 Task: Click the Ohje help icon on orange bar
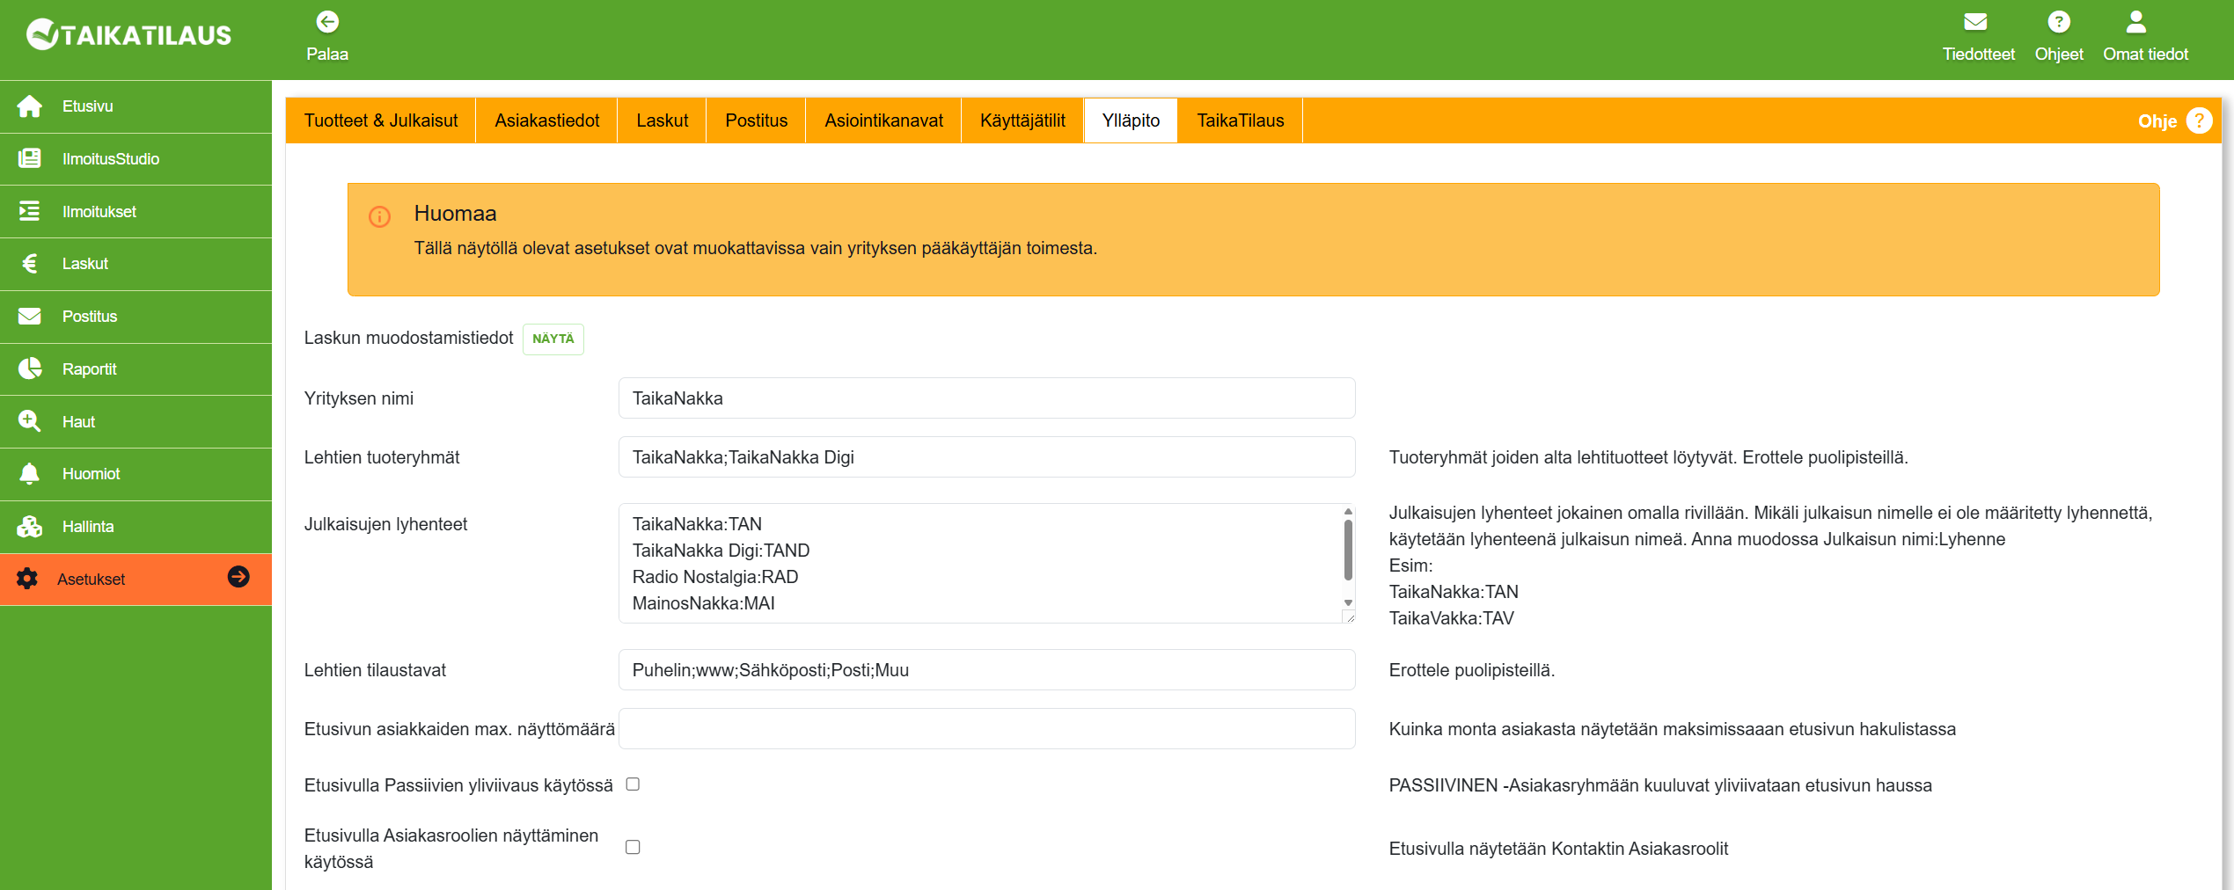pos(2199,120)
